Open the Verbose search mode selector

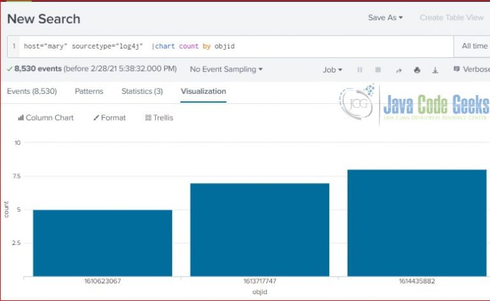coord(472,70)
